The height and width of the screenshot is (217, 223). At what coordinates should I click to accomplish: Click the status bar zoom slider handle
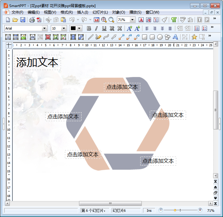point(175,210)
